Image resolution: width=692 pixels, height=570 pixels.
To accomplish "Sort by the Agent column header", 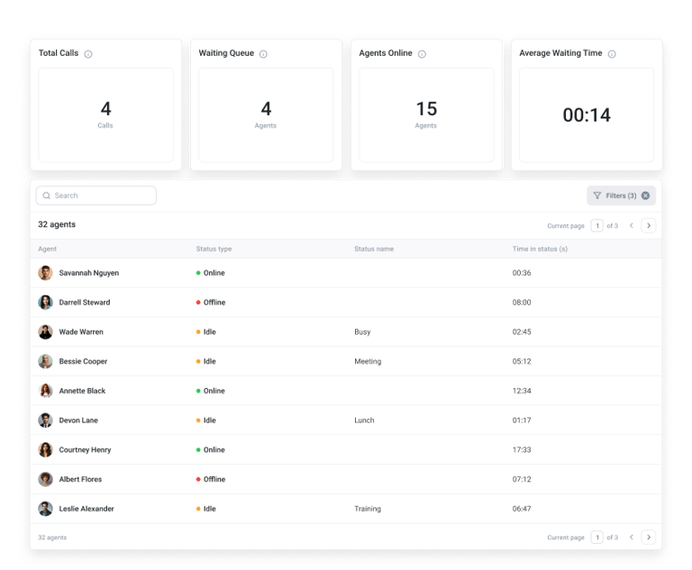I will click(47, 249).
